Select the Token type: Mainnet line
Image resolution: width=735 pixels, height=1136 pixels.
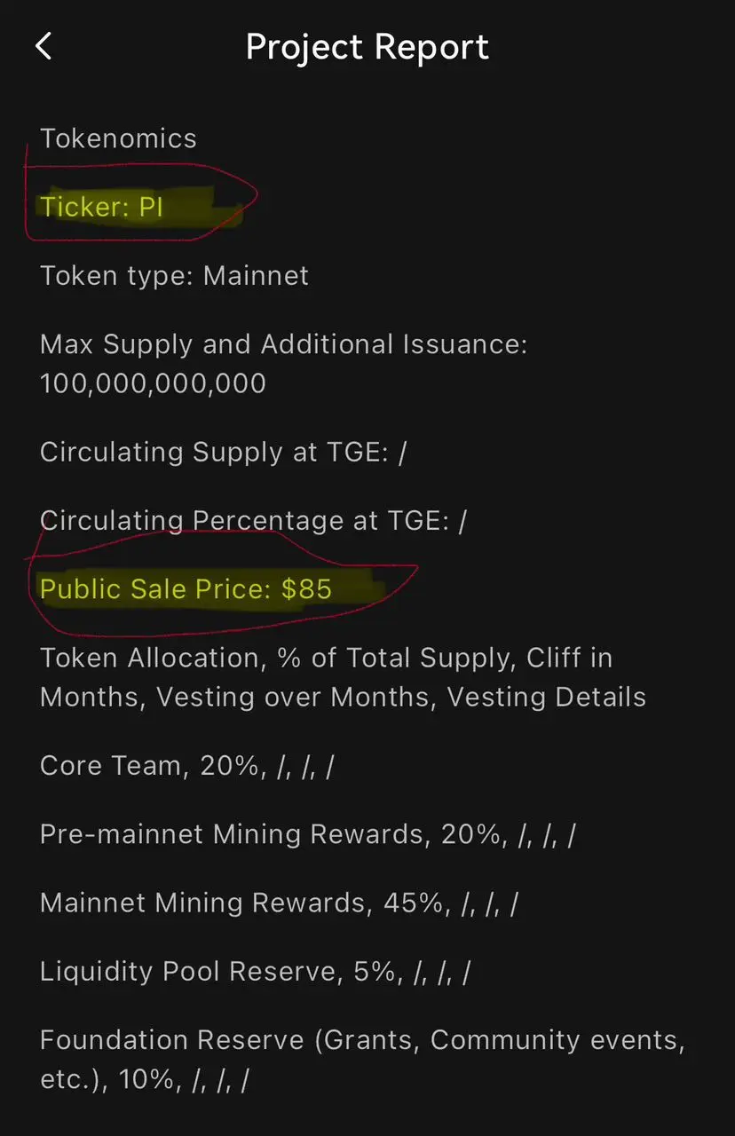click(x=174, y=276)
